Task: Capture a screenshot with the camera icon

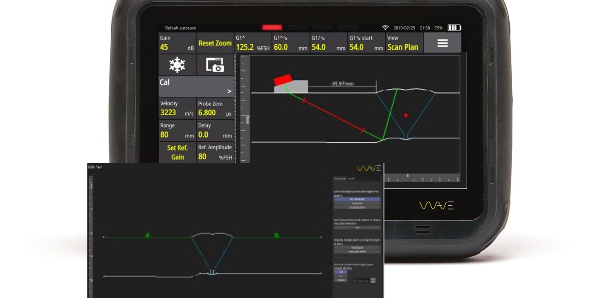Action: 215,65
